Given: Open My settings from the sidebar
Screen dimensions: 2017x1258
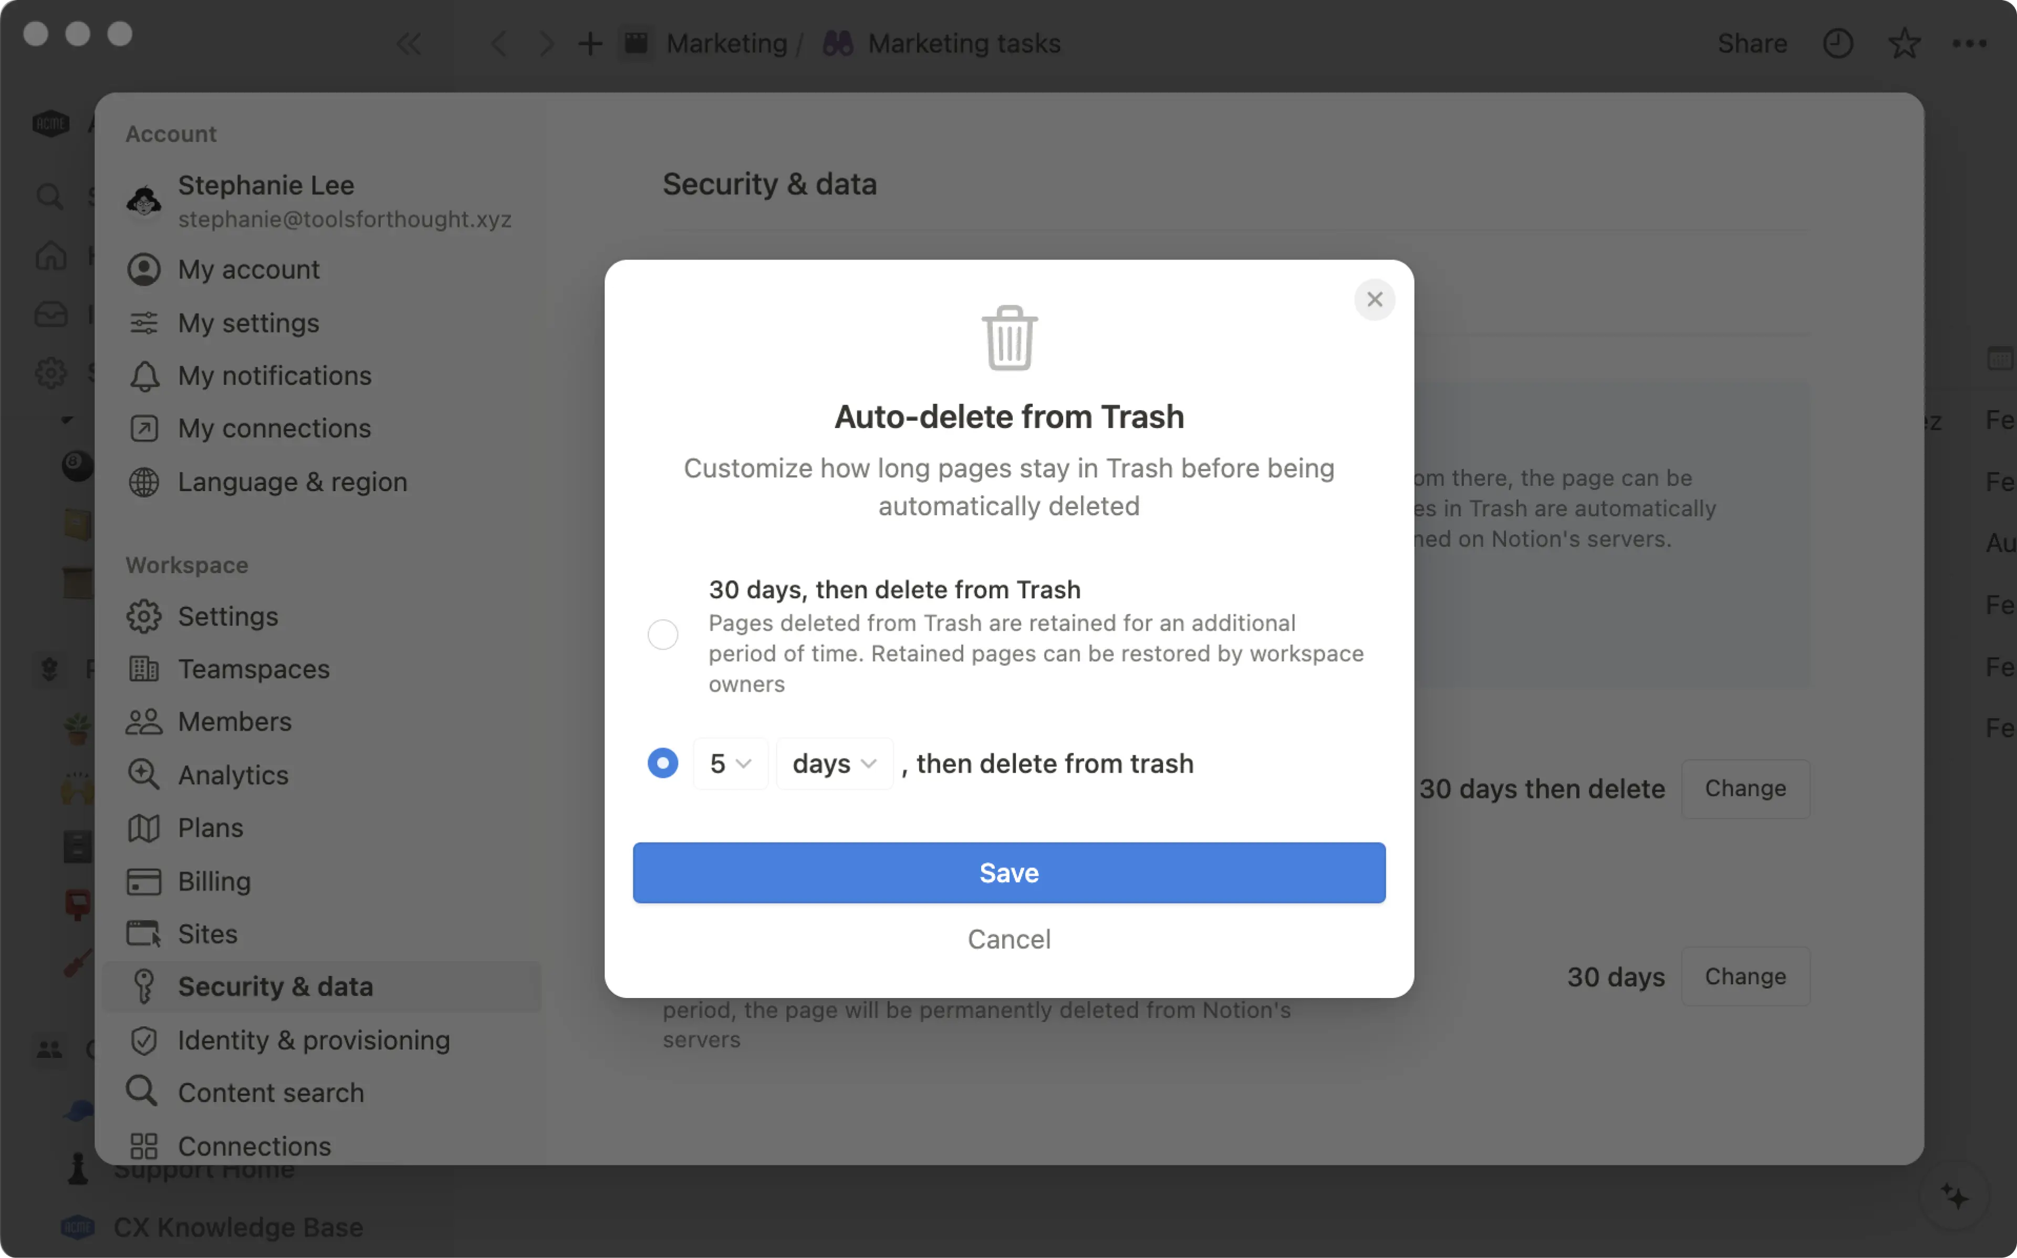Looking at the screenshot, I should click(248, 323).
